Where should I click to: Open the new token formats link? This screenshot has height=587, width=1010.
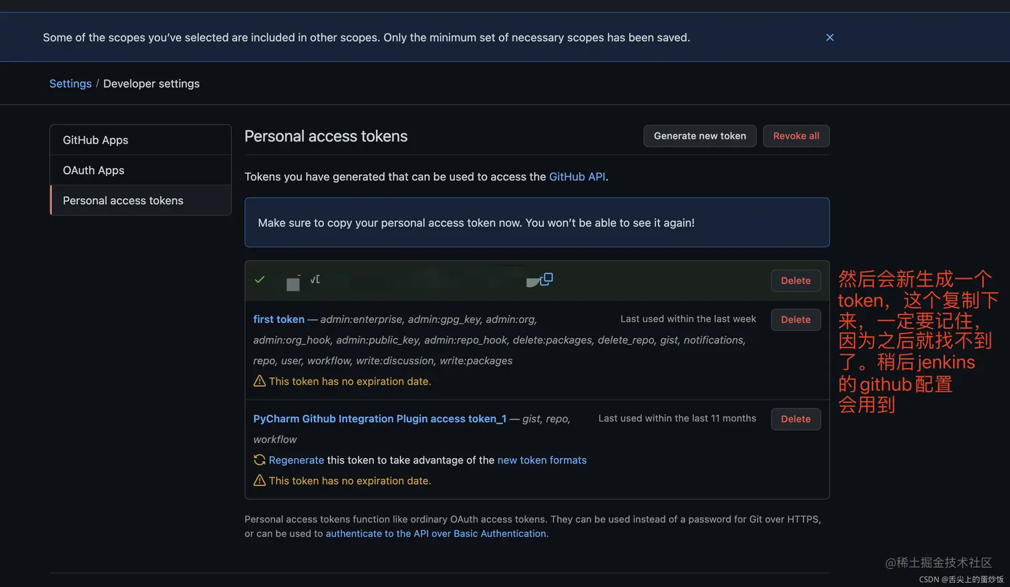tap(542, 460)
